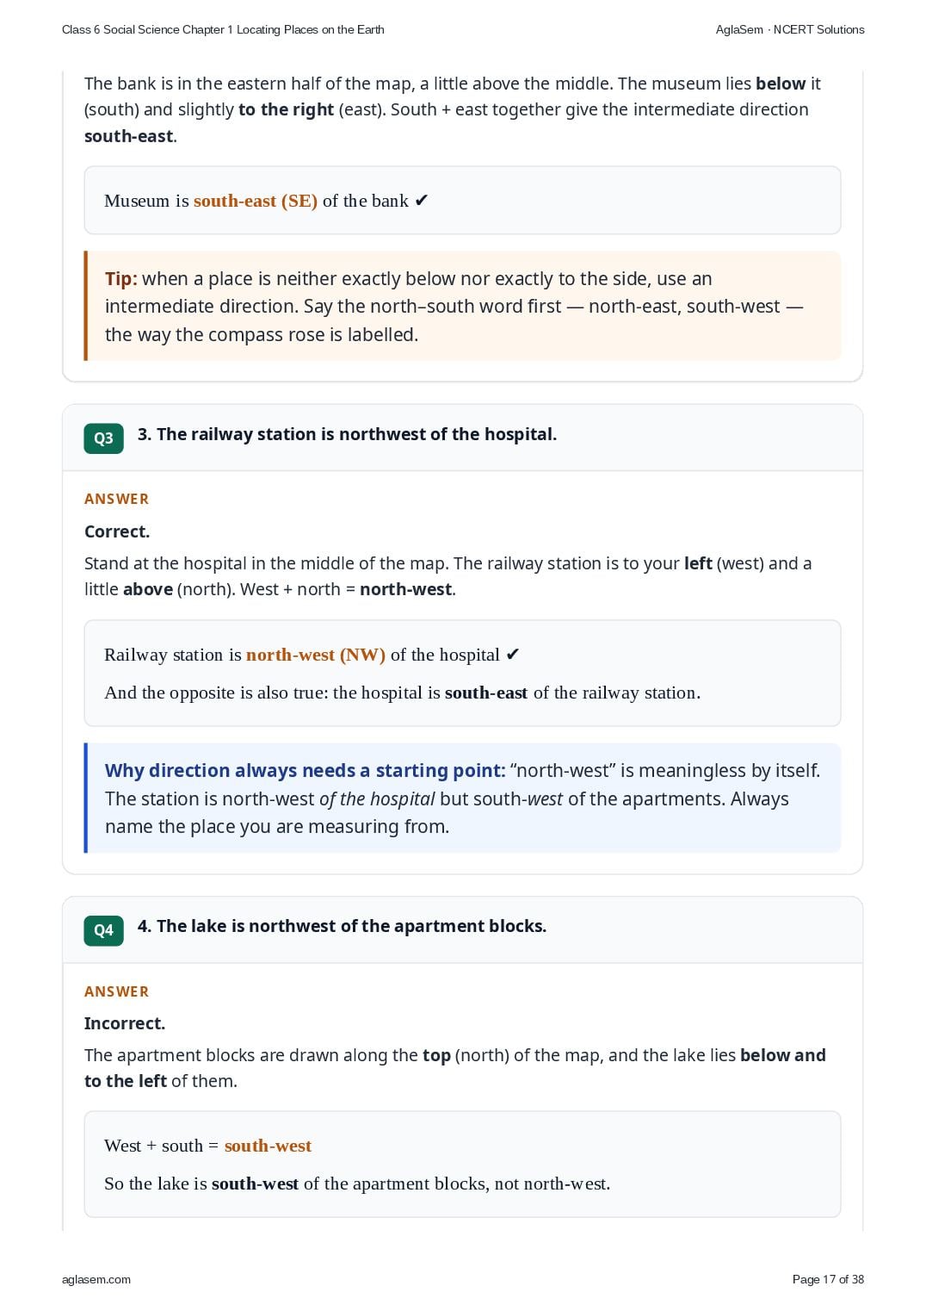Click the Question 3 railway station heading
Image resolution: width=926 pixels, height=1311 pixels.
(x=347, y=434)
